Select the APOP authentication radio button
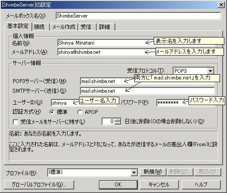Viewport: 227px width, 193px height. pyautogui.click(x=79, y=112)
